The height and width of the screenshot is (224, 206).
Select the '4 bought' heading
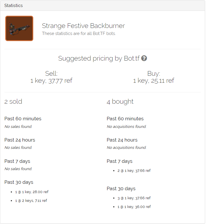pos(120,102)
